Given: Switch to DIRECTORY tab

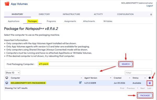Looking at the screenshot, I should (x=44, y=14).
